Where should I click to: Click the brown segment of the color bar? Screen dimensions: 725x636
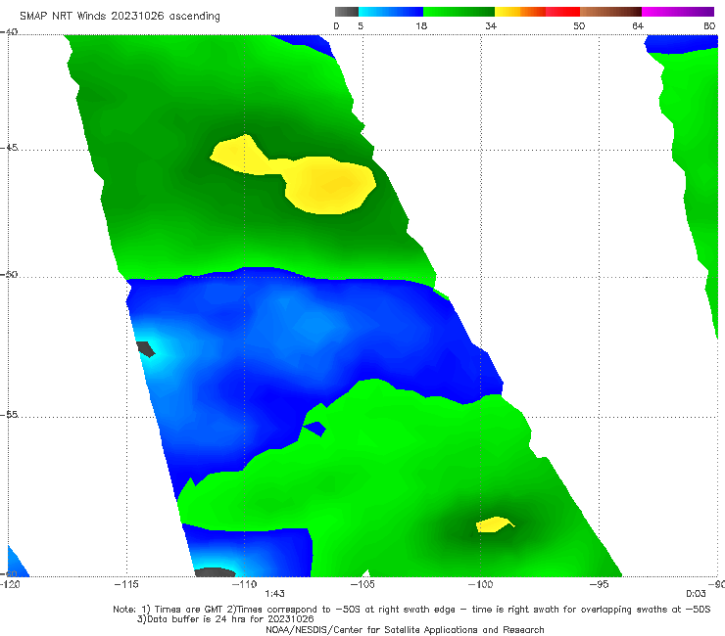[x=610, y=12]
